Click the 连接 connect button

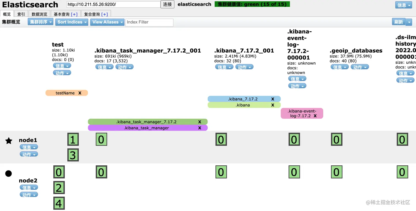(x=167, y=4)
